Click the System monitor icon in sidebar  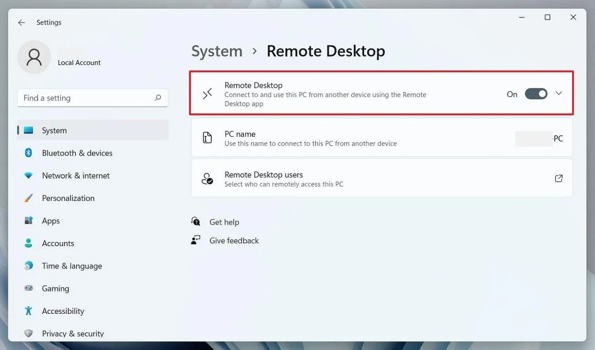coord(28,130)
